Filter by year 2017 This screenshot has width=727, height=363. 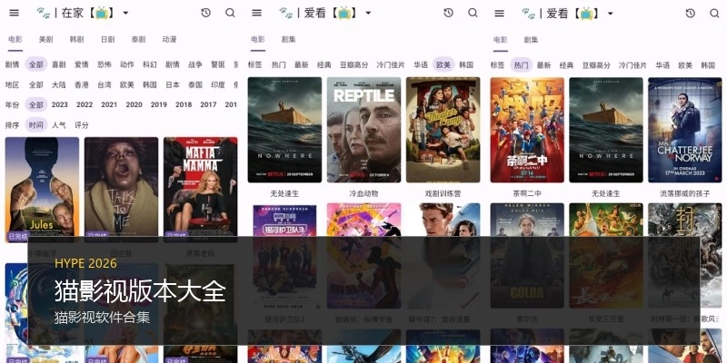click(208, 104)
